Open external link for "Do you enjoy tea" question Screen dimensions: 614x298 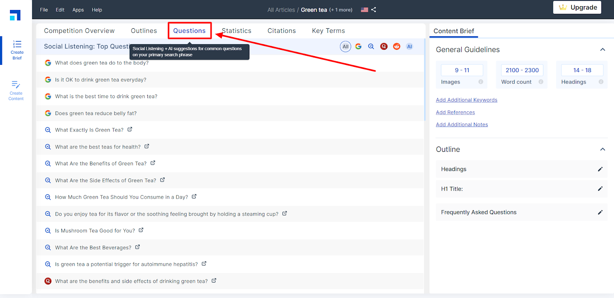[285, 214]
